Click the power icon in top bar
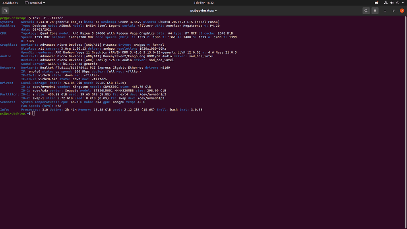 [397, 3]
